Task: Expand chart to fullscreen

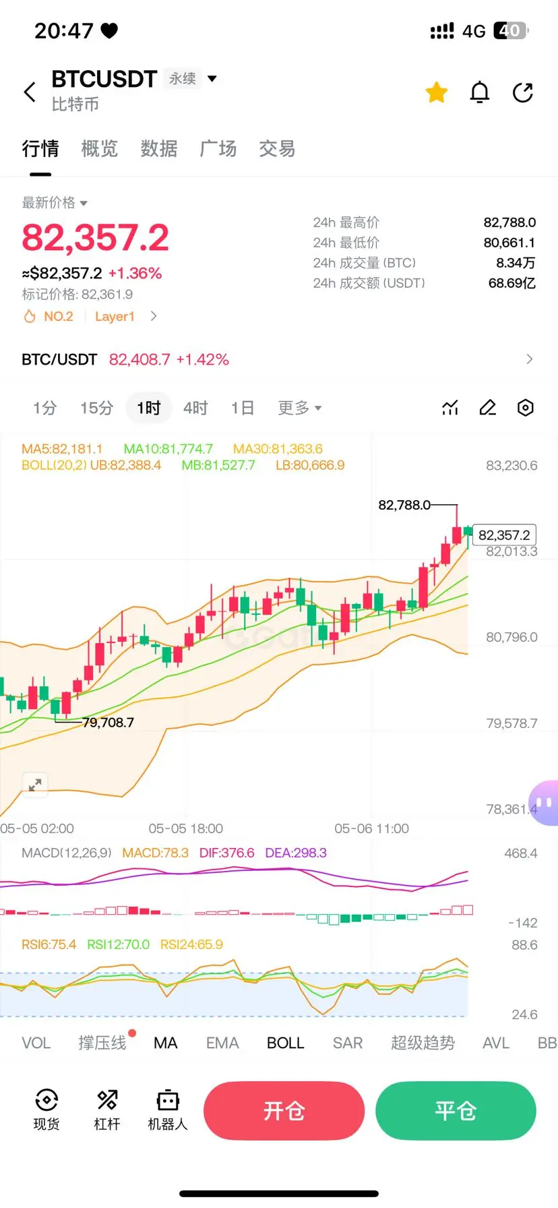Action: (35, 785)
